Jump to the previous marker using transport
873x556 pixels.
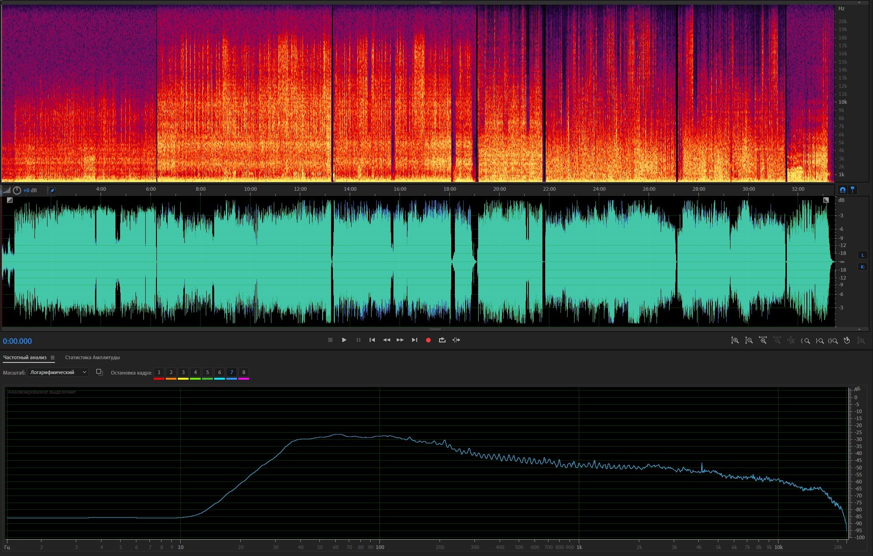coord(372,340)
